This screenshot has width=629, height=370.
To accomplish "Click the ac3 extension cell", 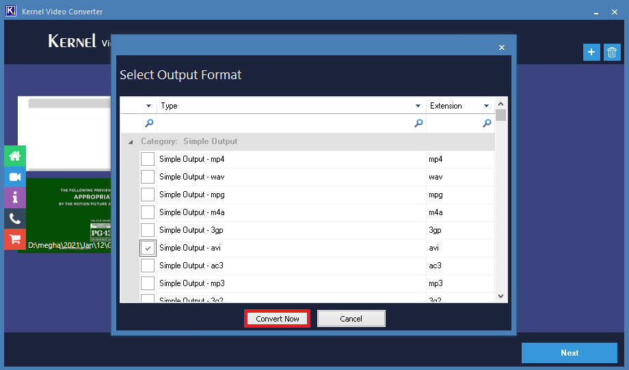I will click(x=460, y=266).
